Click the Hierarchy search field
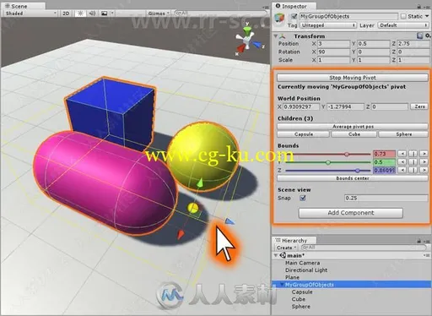 pos(364,248)
